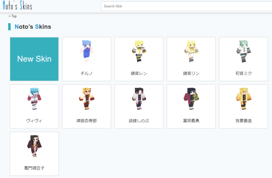Select the 胡蝶しのぶ skin character image

click(139, 99)
